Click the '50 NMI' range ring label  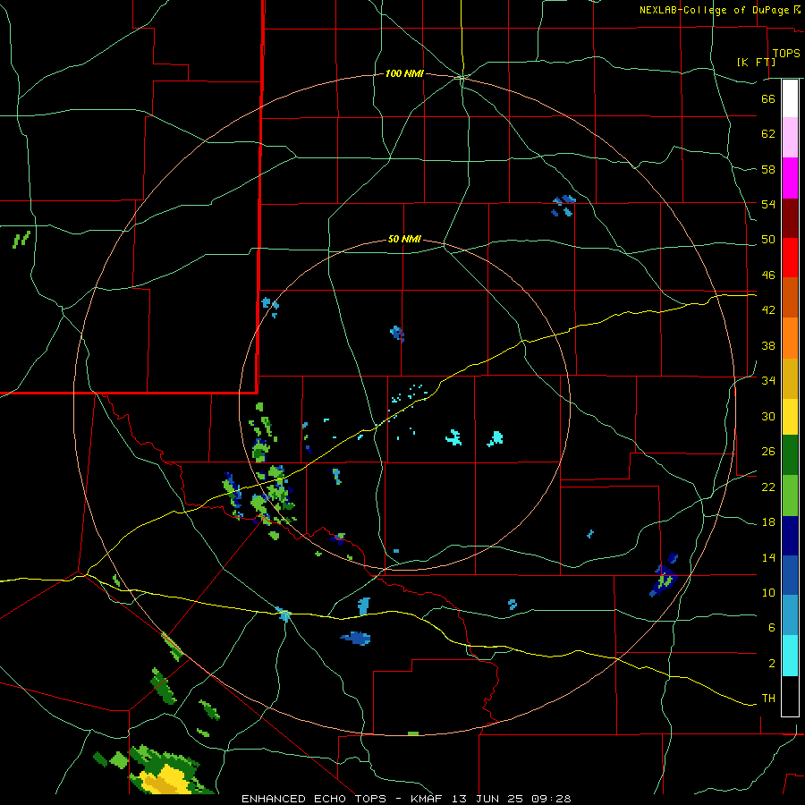point(404,239)
